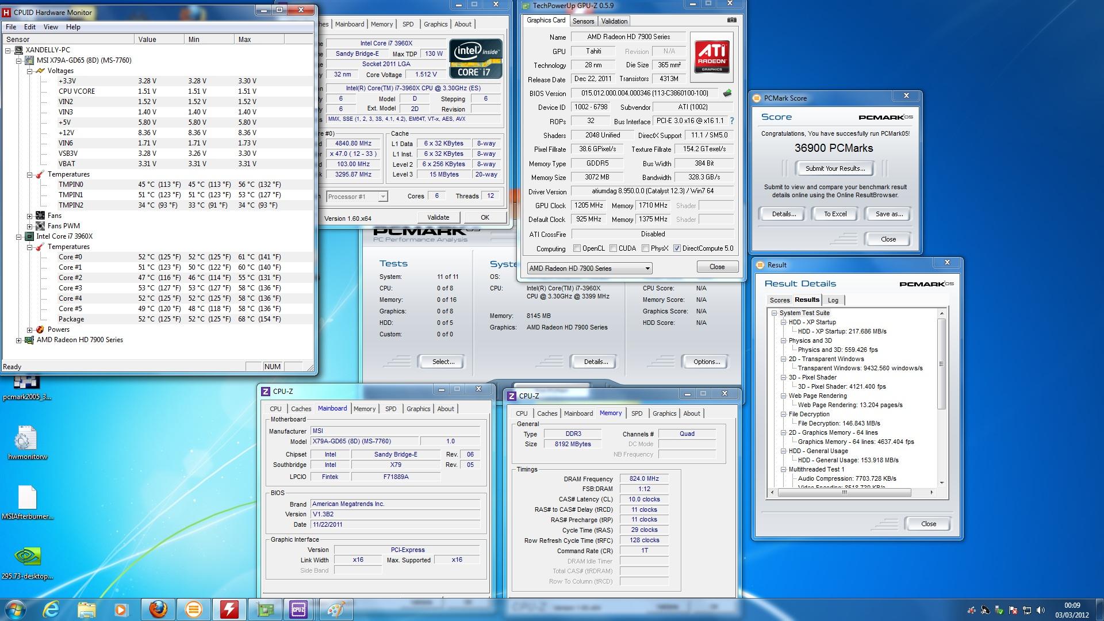This screenshot has height=621, width=1104.
Task: Click the ATI Radeon logo in GPU-Z
Action: [x=712, y=56]
